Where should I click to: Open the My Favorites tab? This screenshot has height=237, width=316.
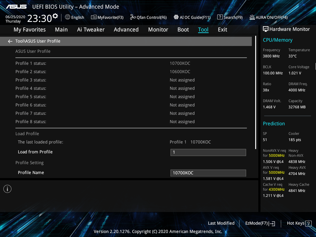tap(30, 30)
